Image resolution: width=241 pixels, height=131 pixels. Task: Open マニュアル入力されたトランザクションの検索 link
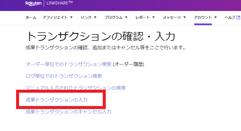[x=76, y=88]
